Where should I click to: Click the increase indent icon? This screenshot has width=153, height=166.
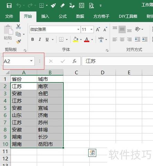point(145,40)
